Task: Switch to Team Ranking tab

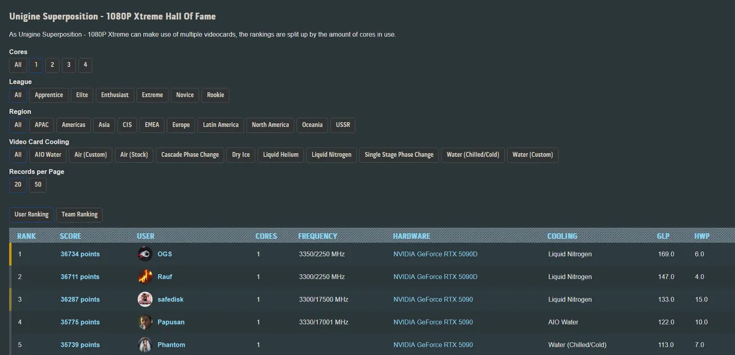Action: 80,215
